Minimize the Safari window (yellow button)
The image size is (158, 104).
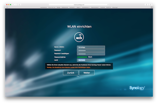click(x=9, y=5)
